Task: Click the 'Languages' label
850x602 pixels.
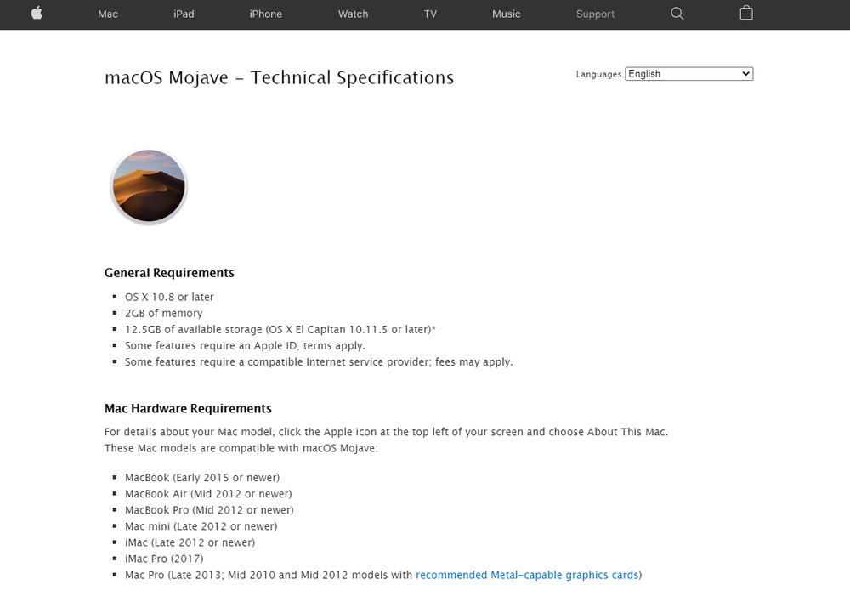Action: pos(598,74)
